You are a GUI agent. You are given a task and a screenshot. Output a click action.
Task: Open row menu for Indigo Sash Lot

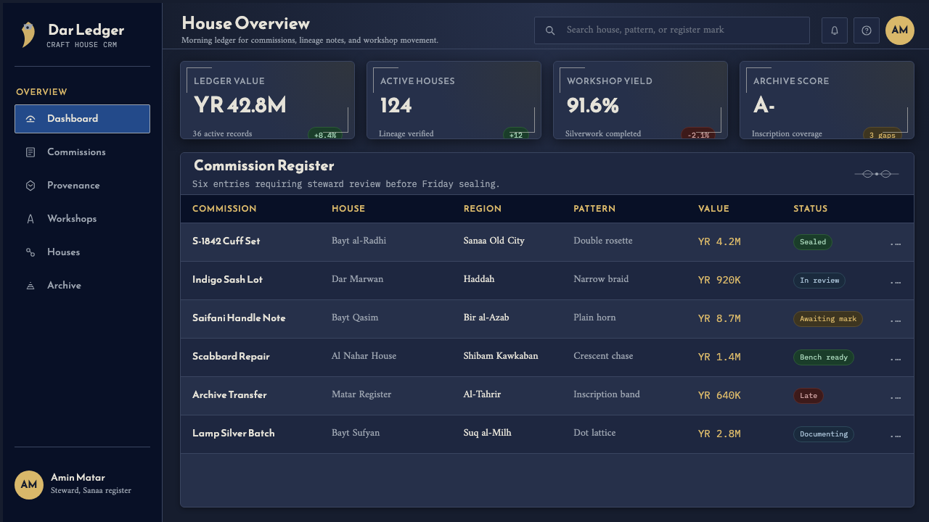point(896,281)
